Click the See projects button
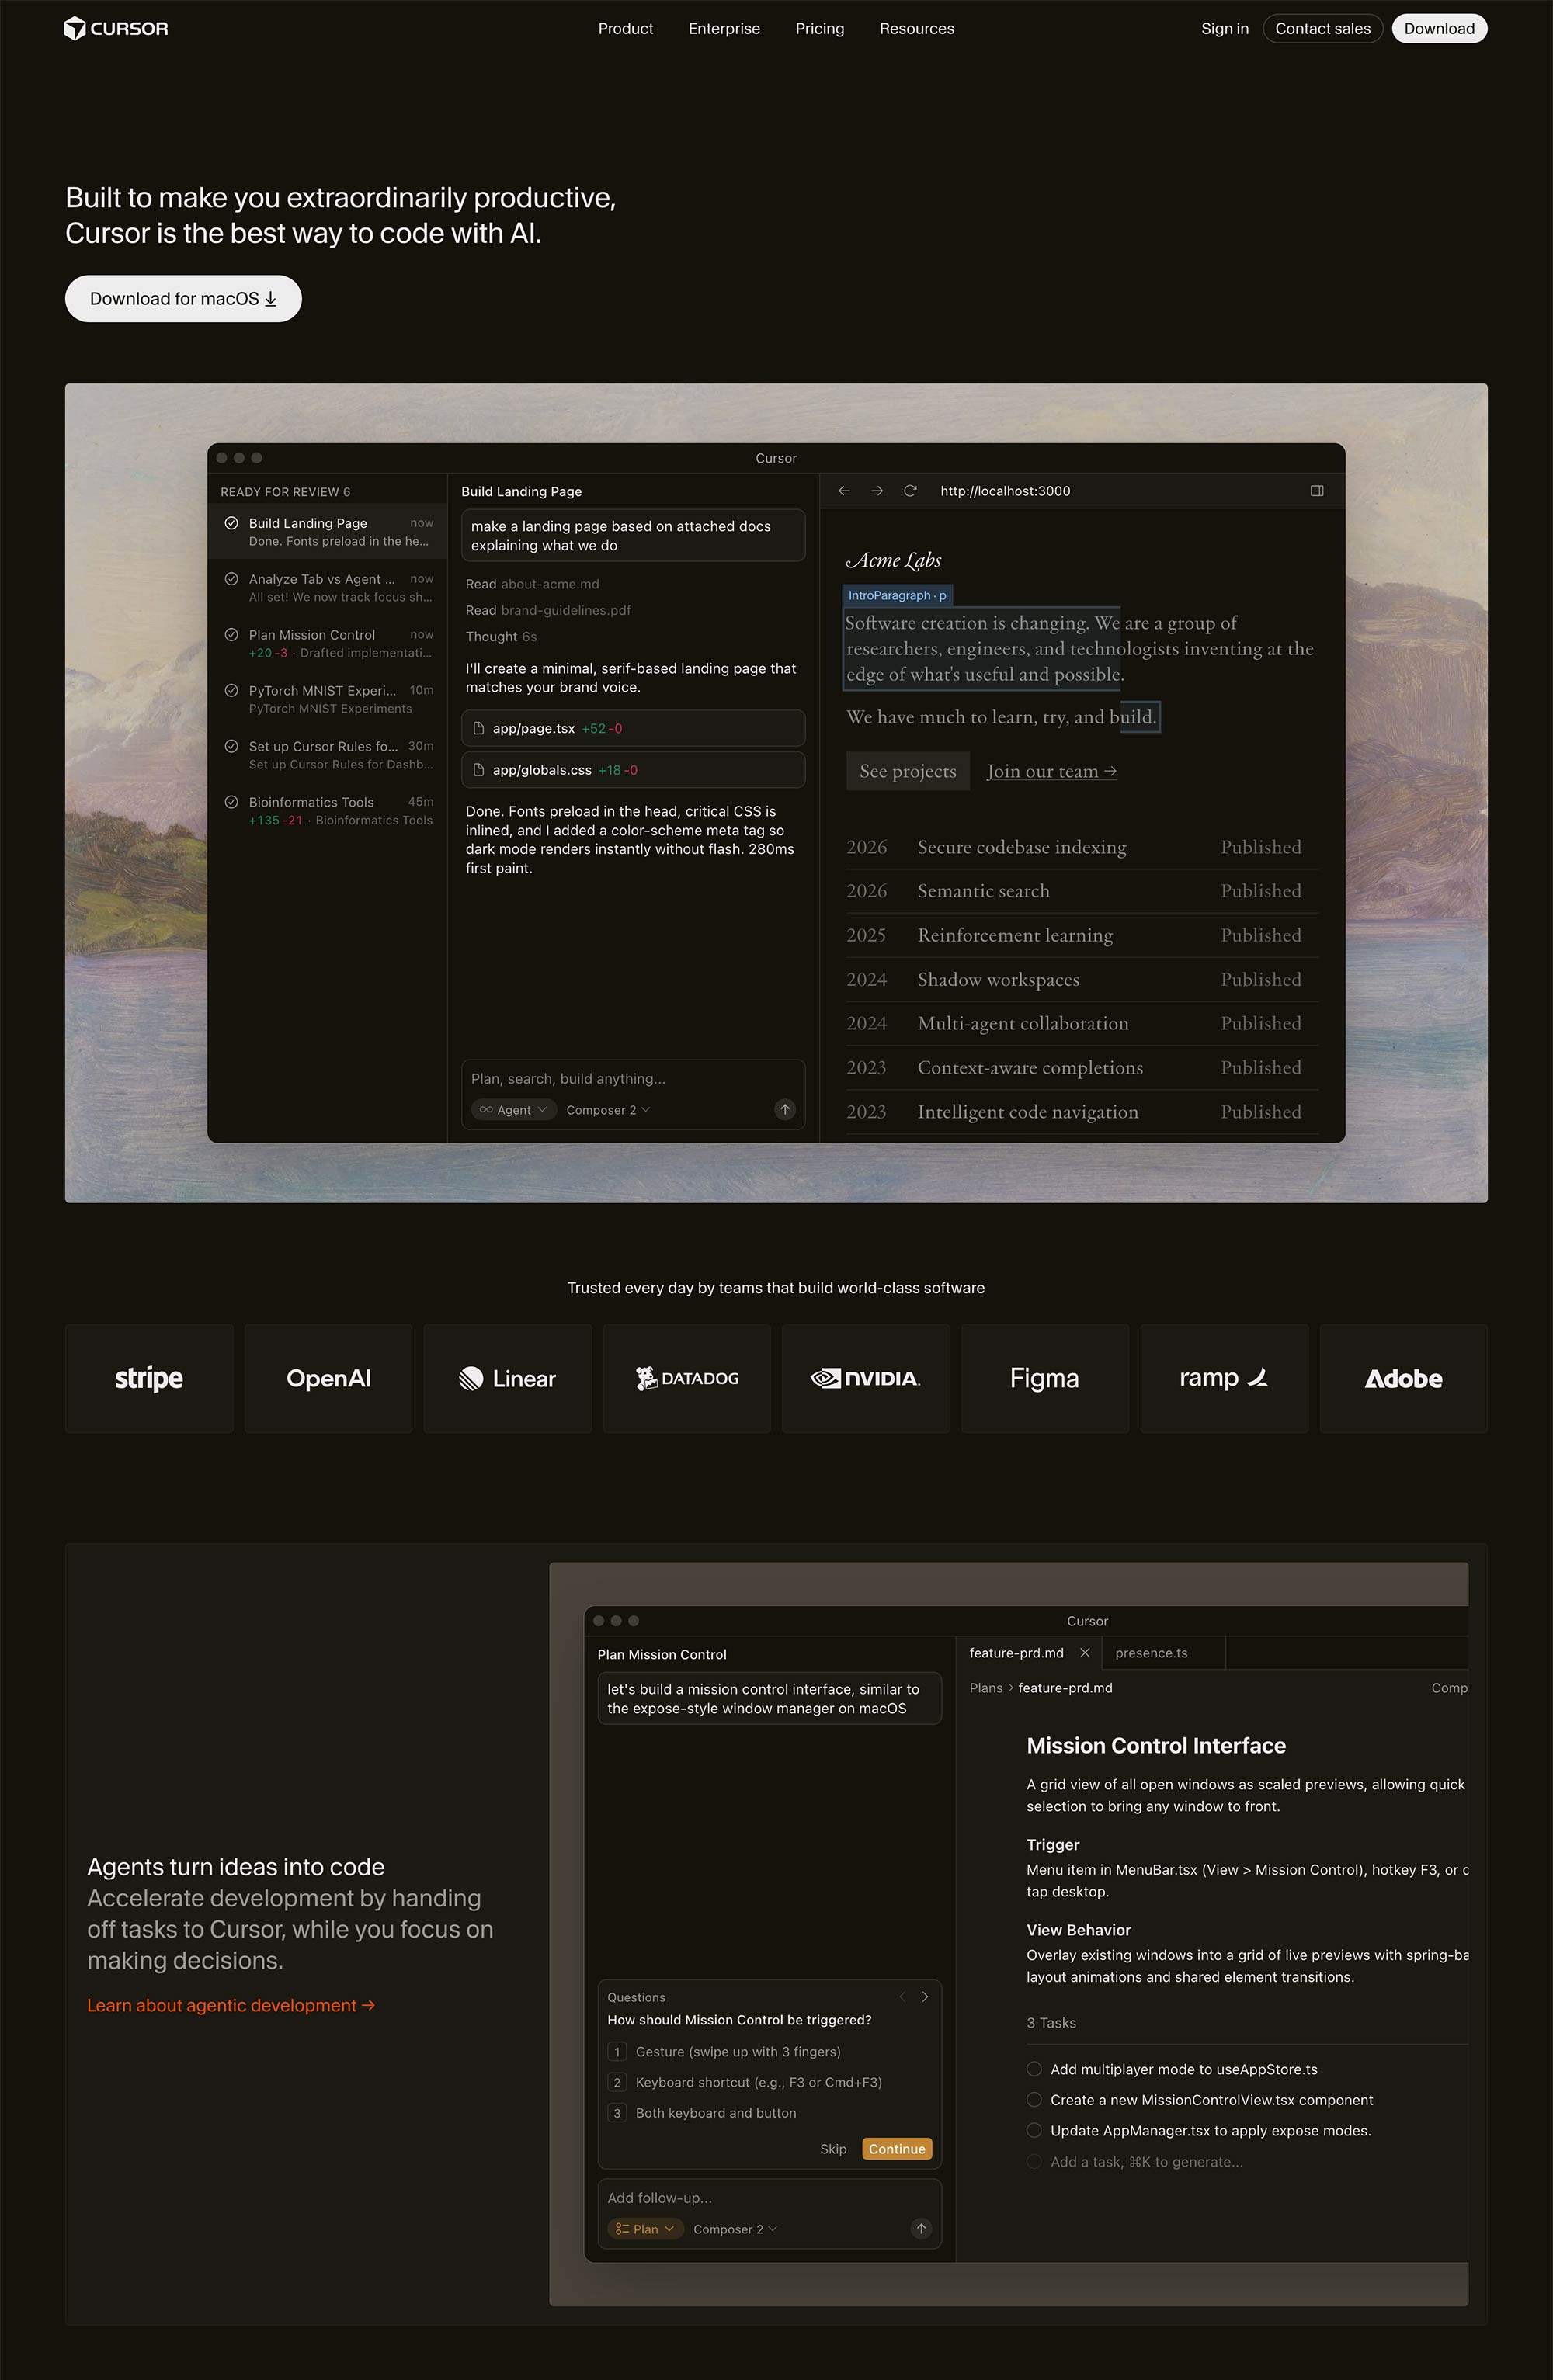The image size is (1553, 2380). [908, 770]
